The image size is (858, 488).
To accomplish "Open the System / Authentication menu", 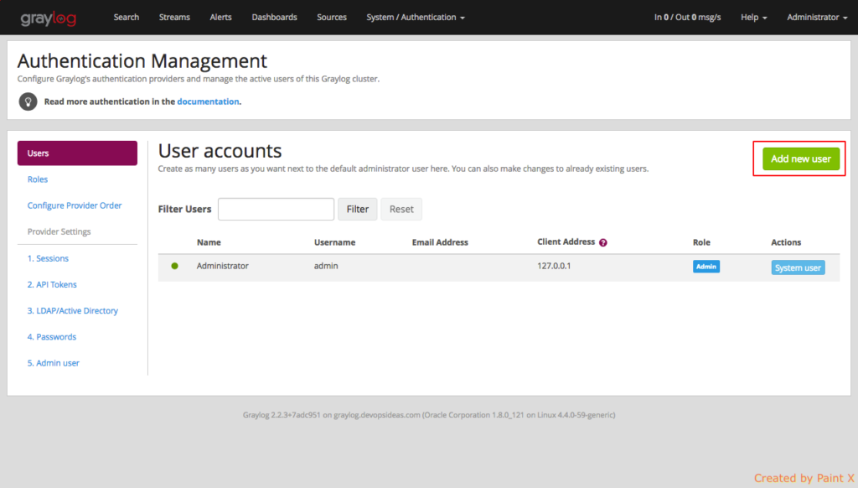I will coord(415,17).
